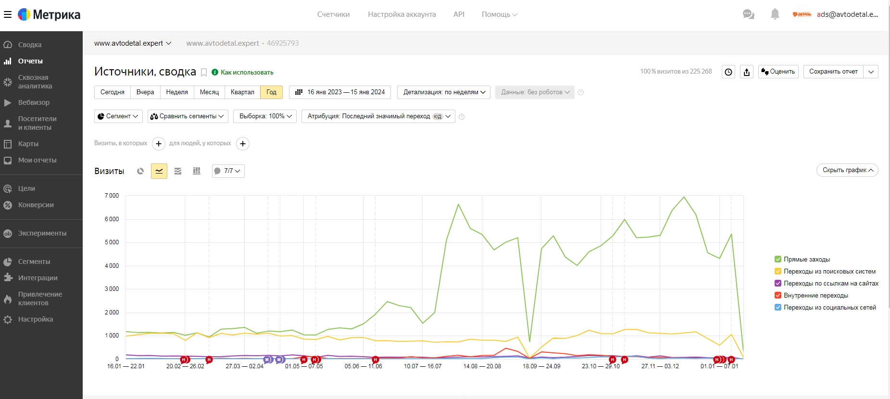
Task: Open the hamburger main menu
Action: click(8, 14)
